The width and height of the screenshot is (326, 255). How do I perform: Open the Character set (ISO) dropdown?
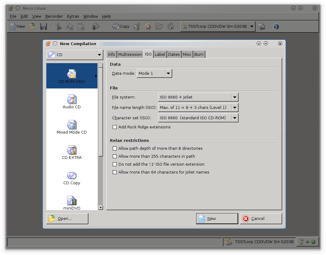[x=198, y=118]
